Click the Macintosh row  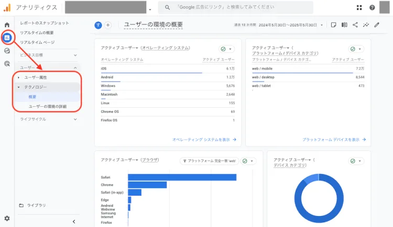pos(168,95)
